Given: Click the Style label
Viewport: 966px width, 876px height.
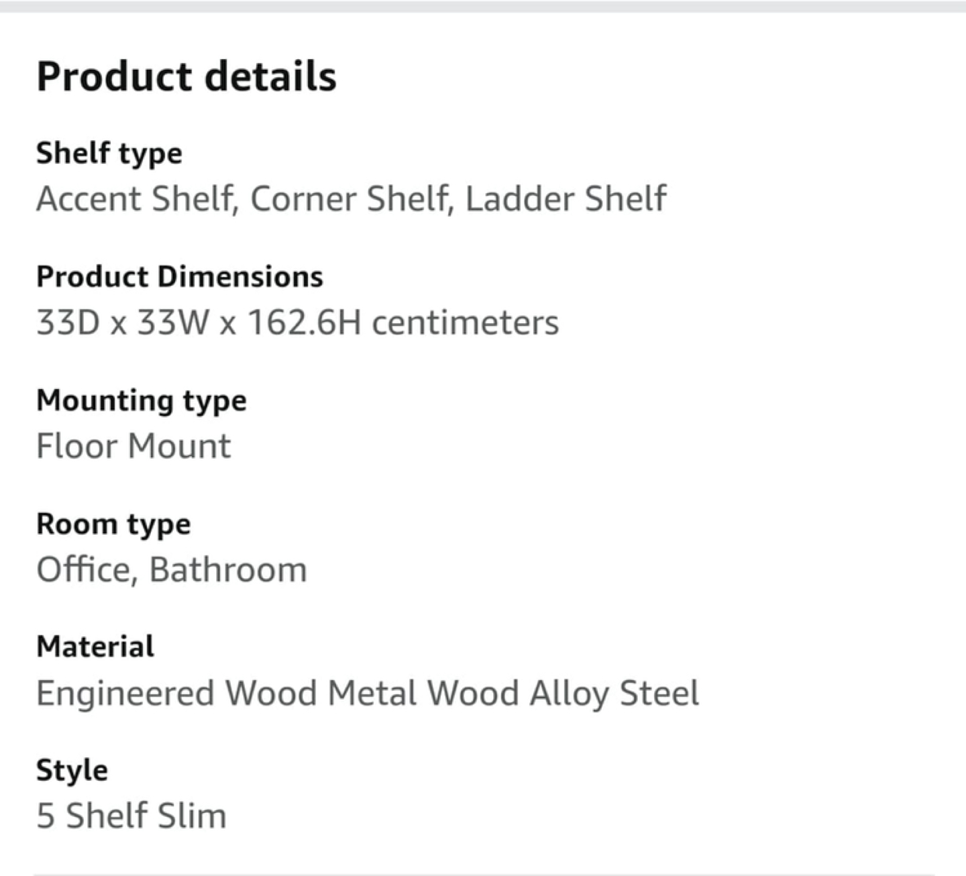Looking at the screenshot, I should click(x=72, y=770).
